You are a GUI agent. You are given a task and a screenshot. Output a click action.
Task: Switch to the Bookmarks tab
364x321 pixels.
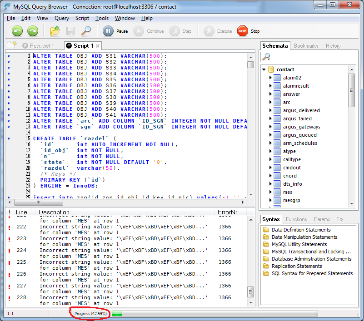coord(306,46)
